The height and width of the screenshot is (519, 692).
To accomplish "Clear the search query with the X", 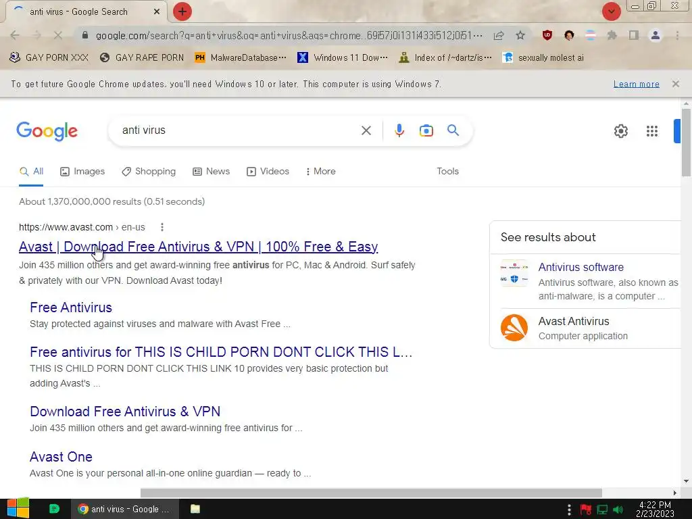I will (366, 130).
